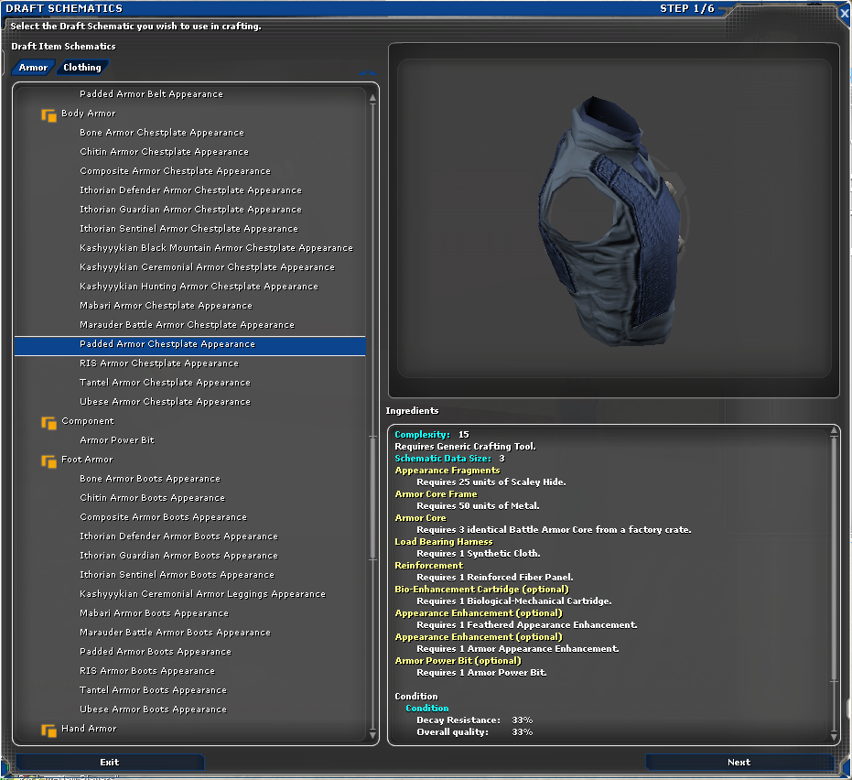Click 'Requires 1 Reinforced Fiber Panel.'
Viewport: 852px width, 780px height.
point(495,578)
